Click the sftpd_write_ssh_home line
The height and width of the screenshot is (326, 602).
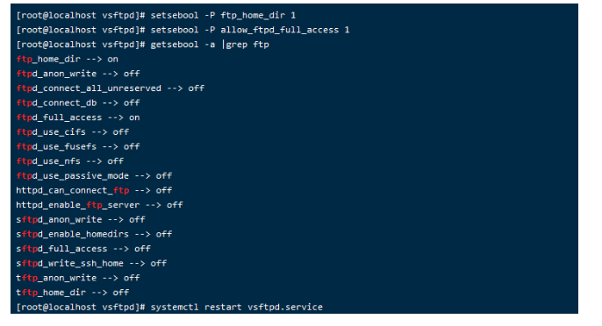91,263
